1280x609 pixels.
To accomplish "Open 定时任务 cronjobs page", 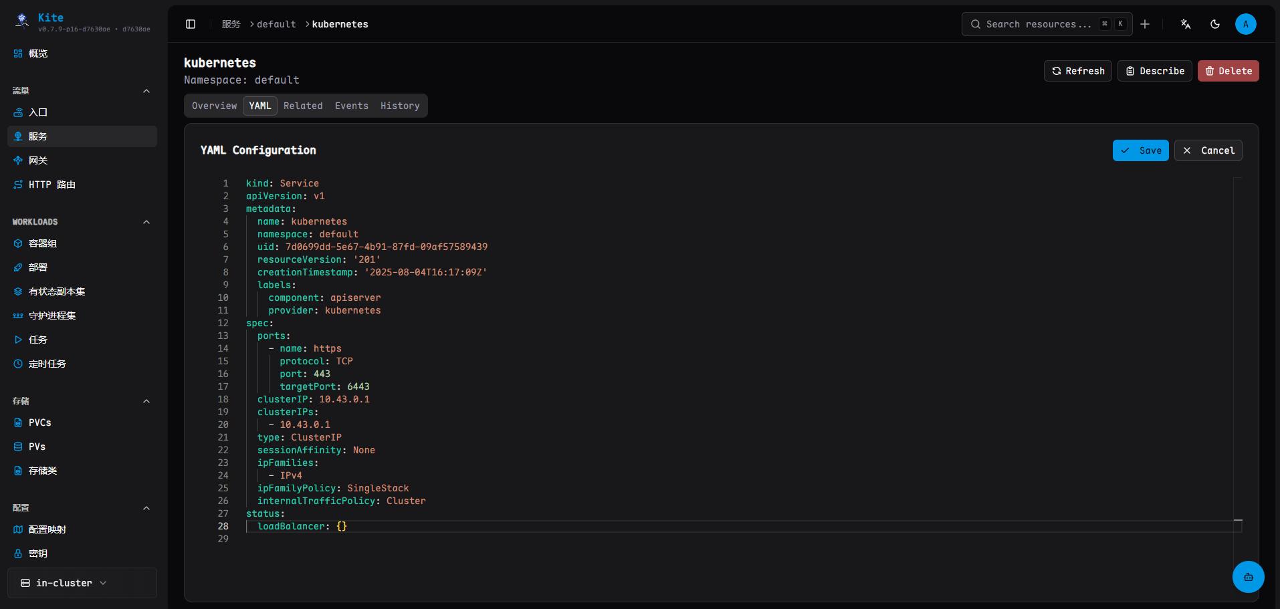I will click(x=47, y=364).
